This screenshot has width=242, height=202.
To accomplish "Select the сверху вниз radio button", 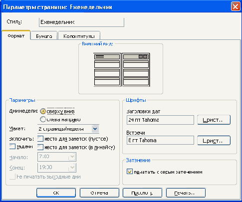I will click(x=43, y=111).
